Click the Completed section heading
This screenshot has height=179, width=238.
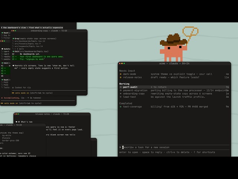click(126, 104)
